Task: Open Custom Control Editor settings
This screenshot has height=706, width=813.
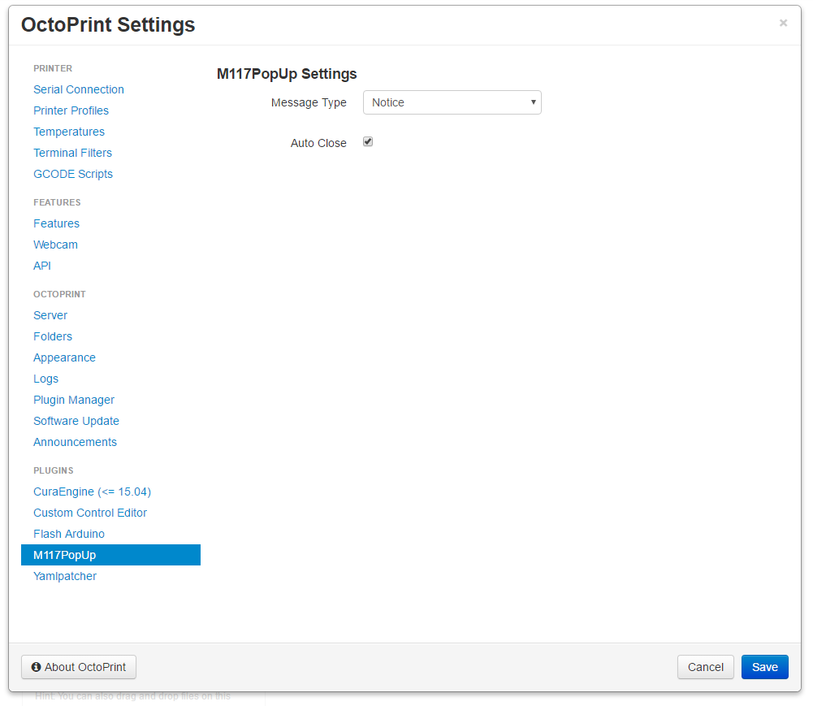Action: coord(90,513)
